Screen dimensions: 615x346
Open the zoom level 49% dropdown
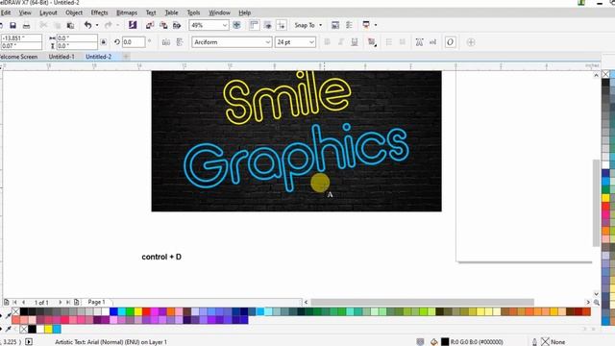225,25
